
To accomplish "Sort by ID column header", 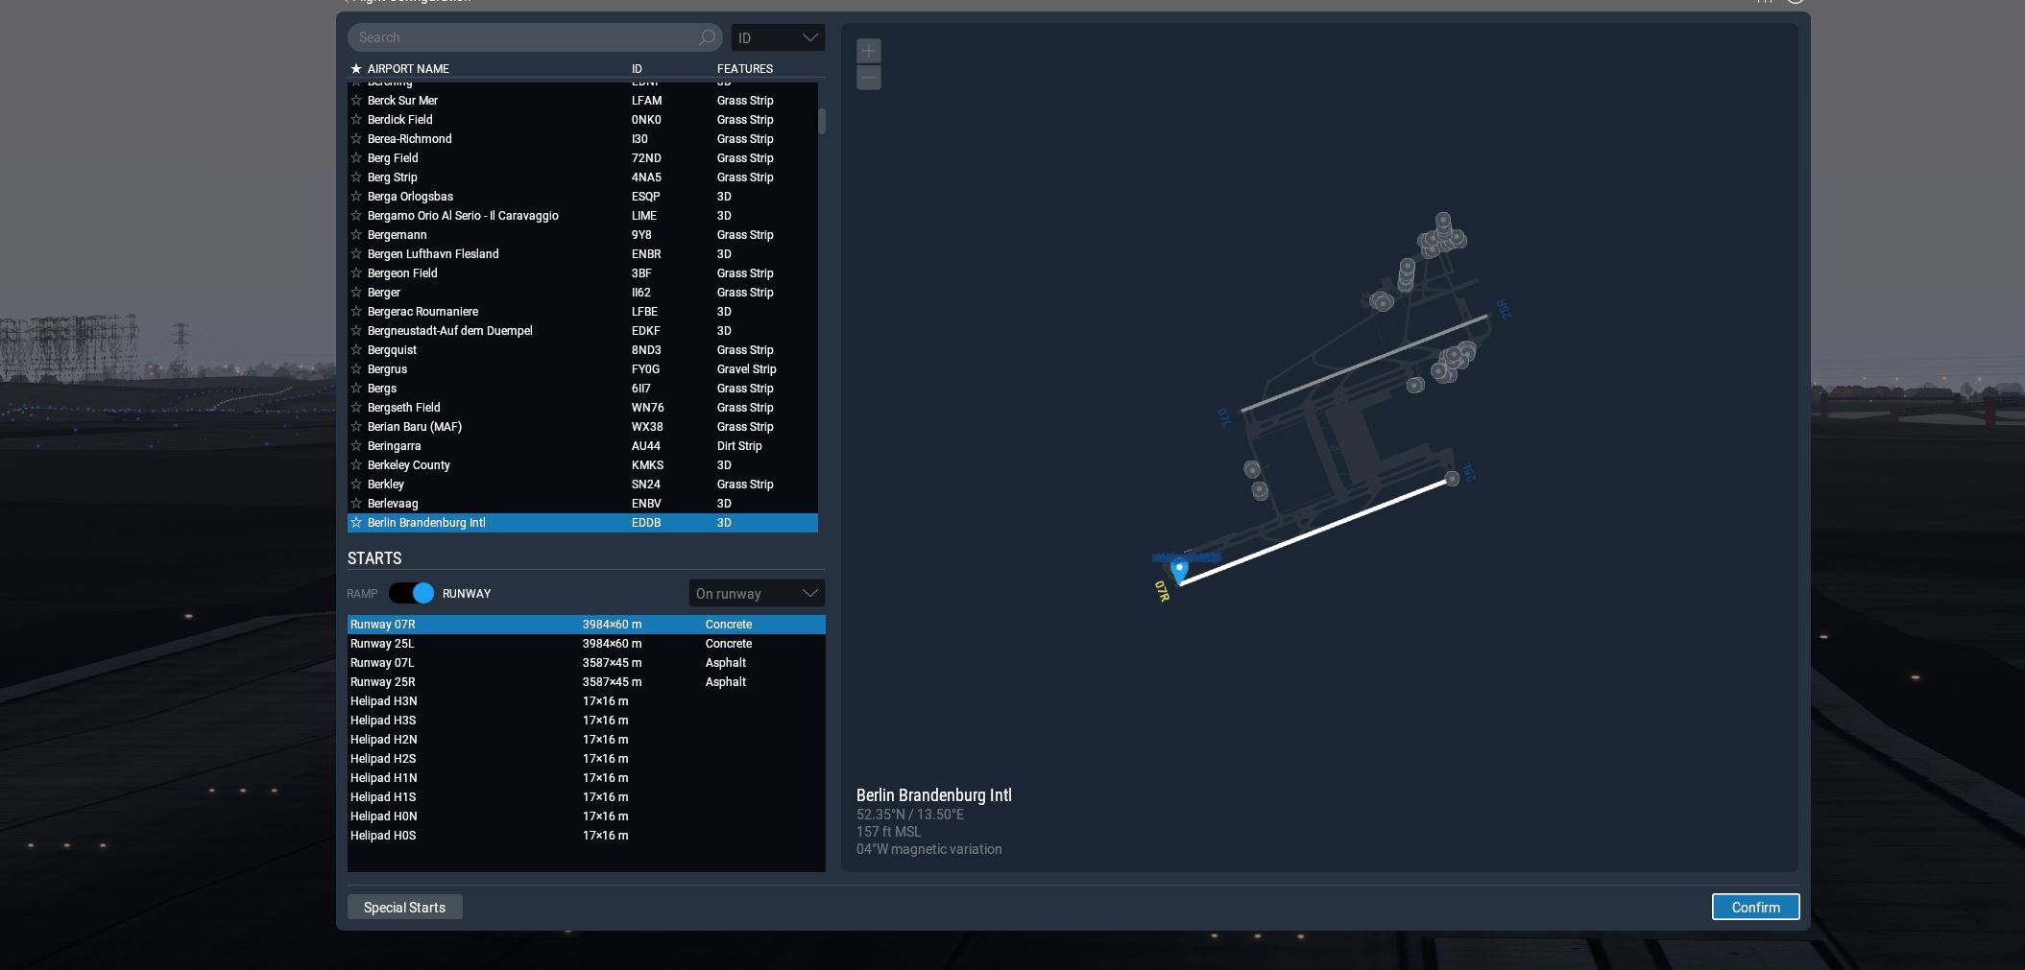I will click(637, 68).
